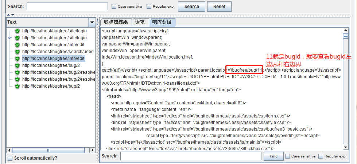Select the 响应数据 tab
Image resolution: width=357 pixels, height=164 pixels.
pyautogui.click(x=162, y=22)
